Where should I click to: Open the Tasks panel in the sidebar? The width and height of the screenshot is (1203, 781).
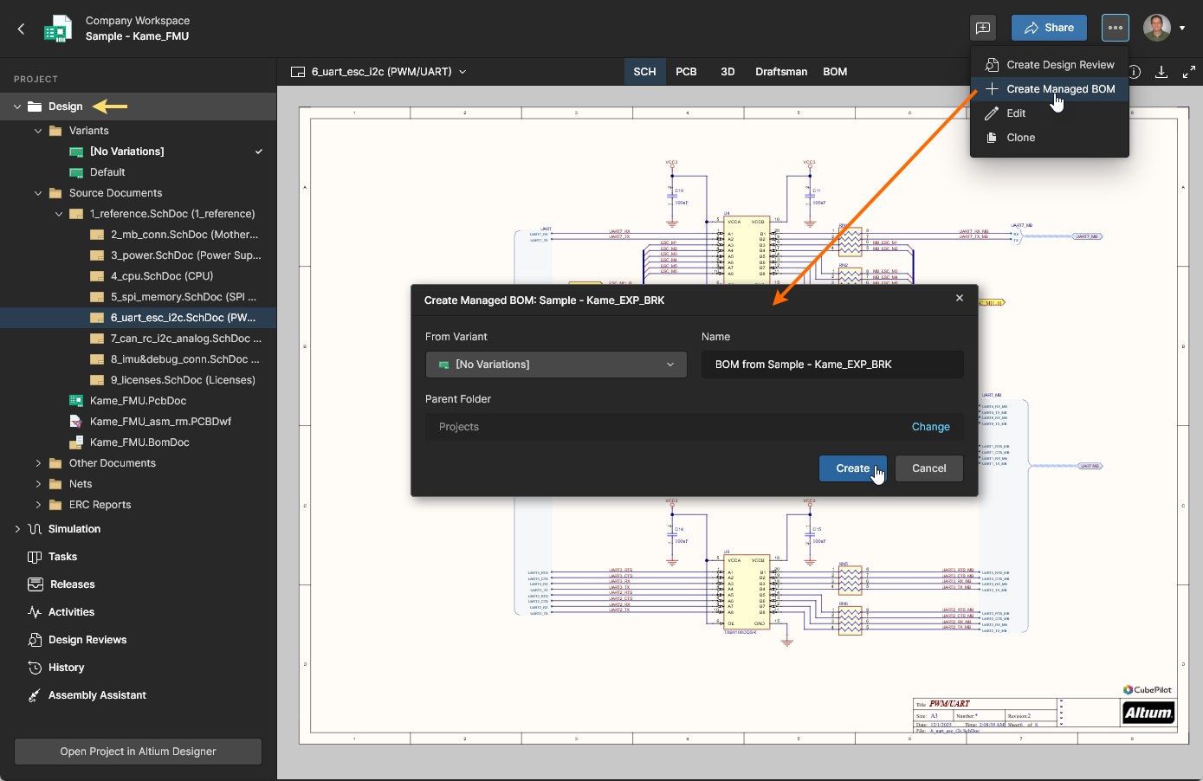62,557
